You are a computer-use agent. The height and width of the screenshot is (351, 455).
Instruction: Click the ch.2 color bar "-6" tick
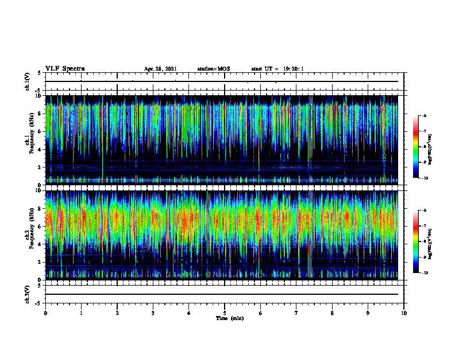point(424,210)
